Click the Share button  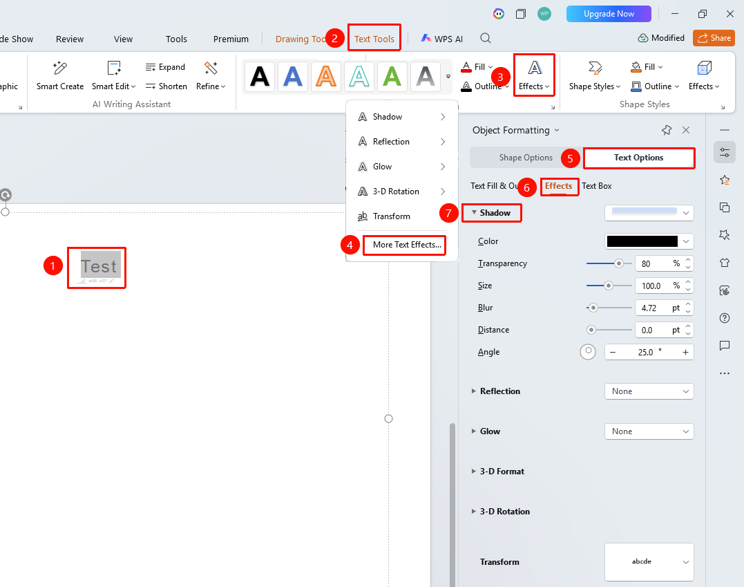[x=714, y=38]
